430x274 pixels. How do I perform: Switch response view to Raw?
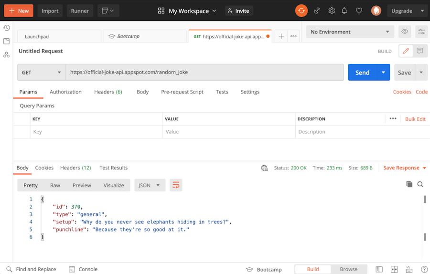55,185
